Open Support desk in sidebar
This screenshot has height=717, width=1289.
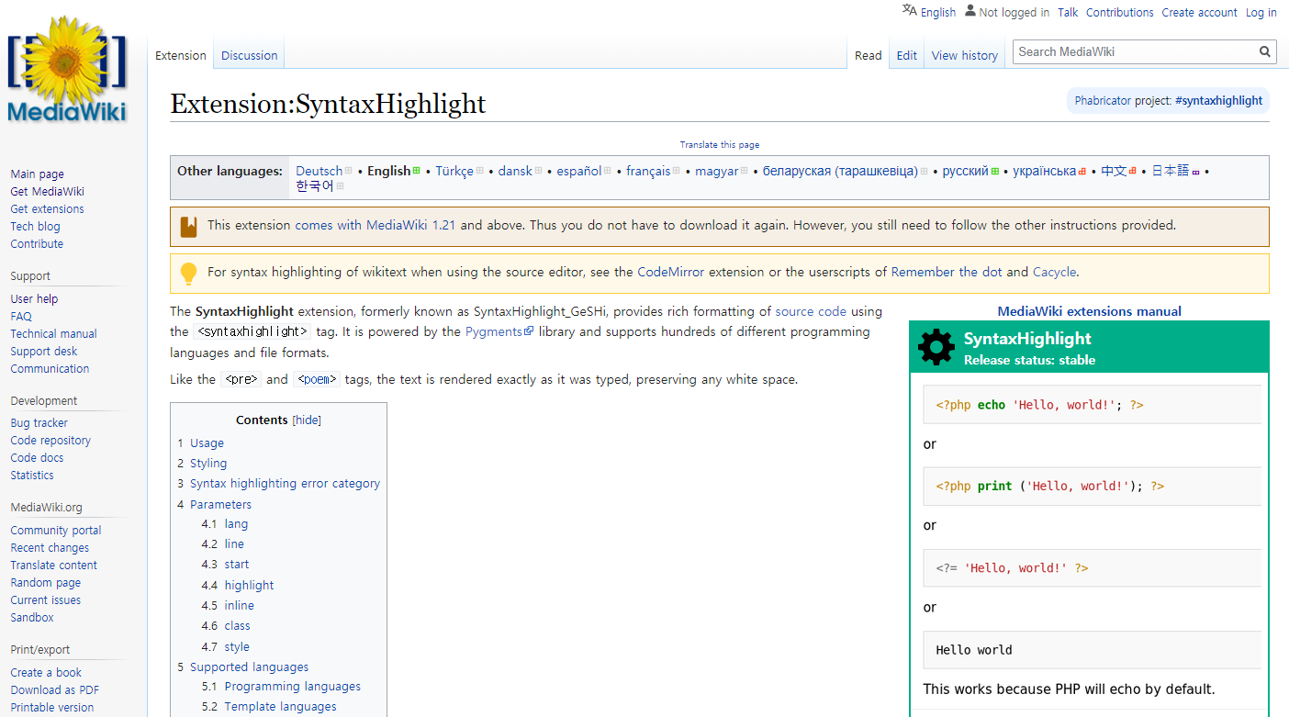(44, 352)
